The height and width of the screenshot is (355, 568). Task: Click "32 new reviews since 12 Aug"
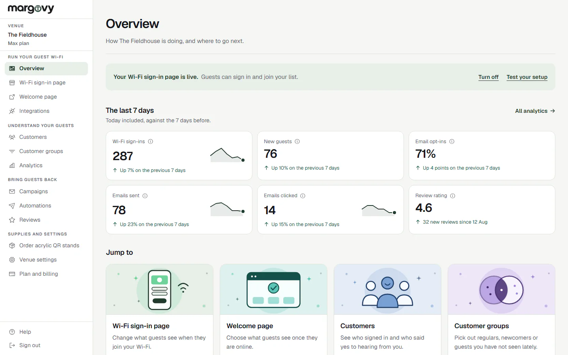455,222
